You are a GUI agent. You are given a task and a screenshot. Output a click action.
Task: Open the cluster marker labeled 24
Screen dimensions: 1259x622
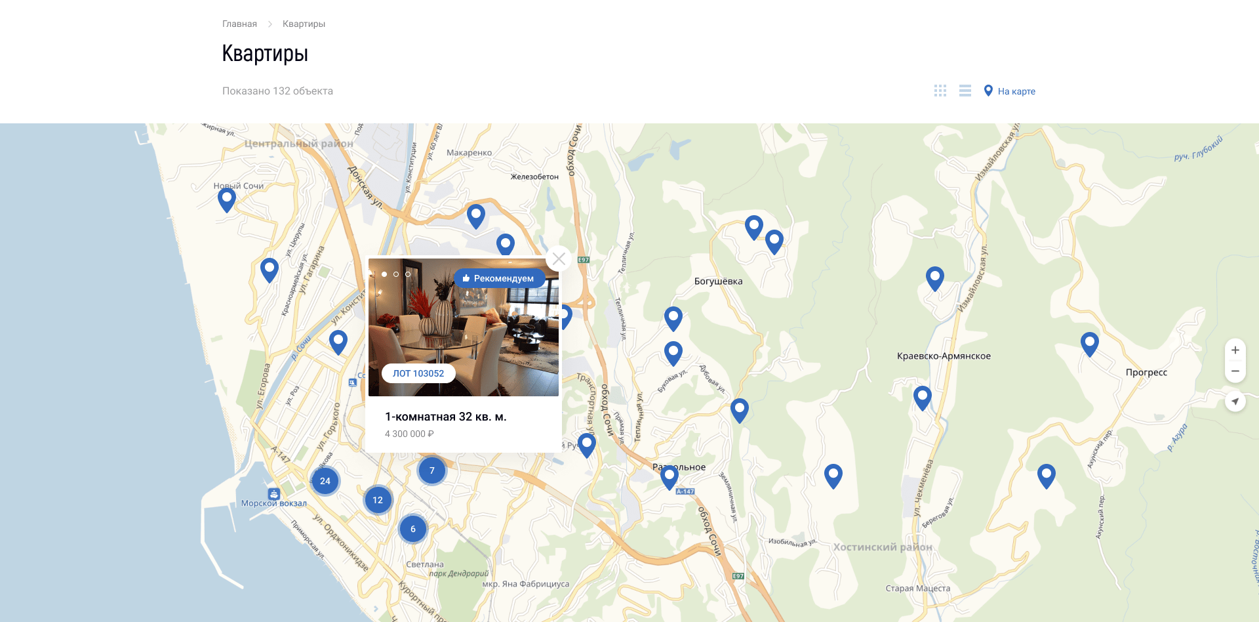[325, 481]
